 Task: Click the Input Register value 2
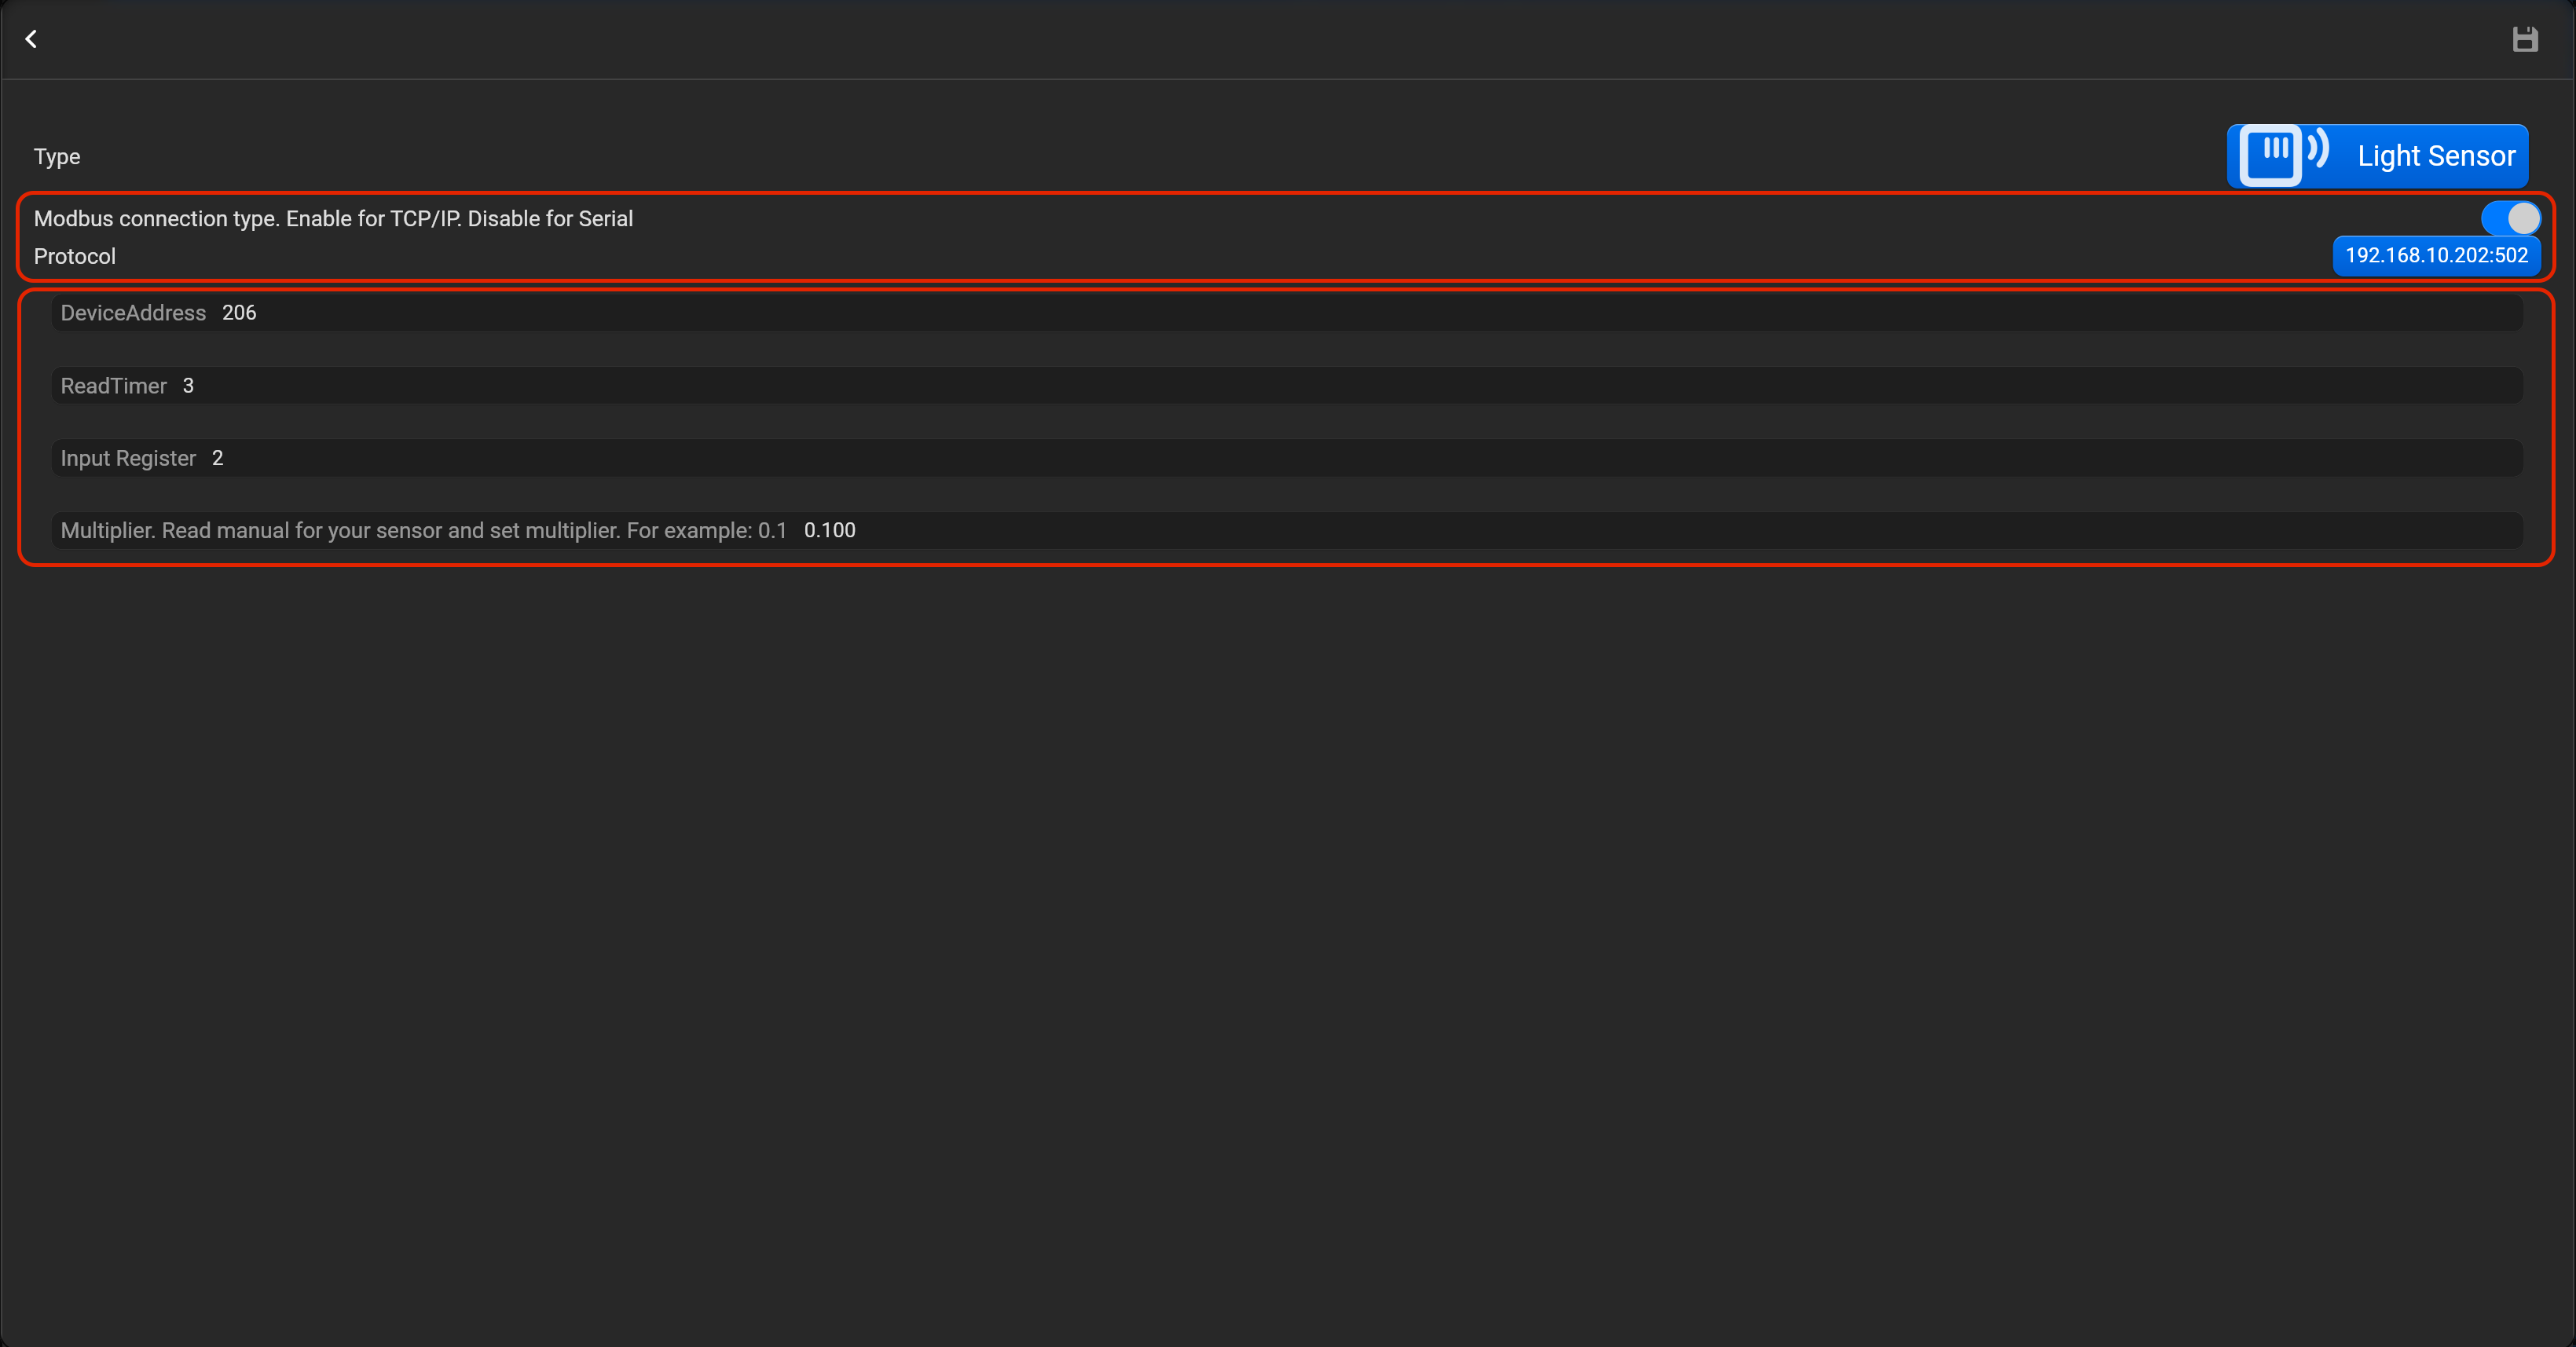pyautogui.click(x=217, y=458)
